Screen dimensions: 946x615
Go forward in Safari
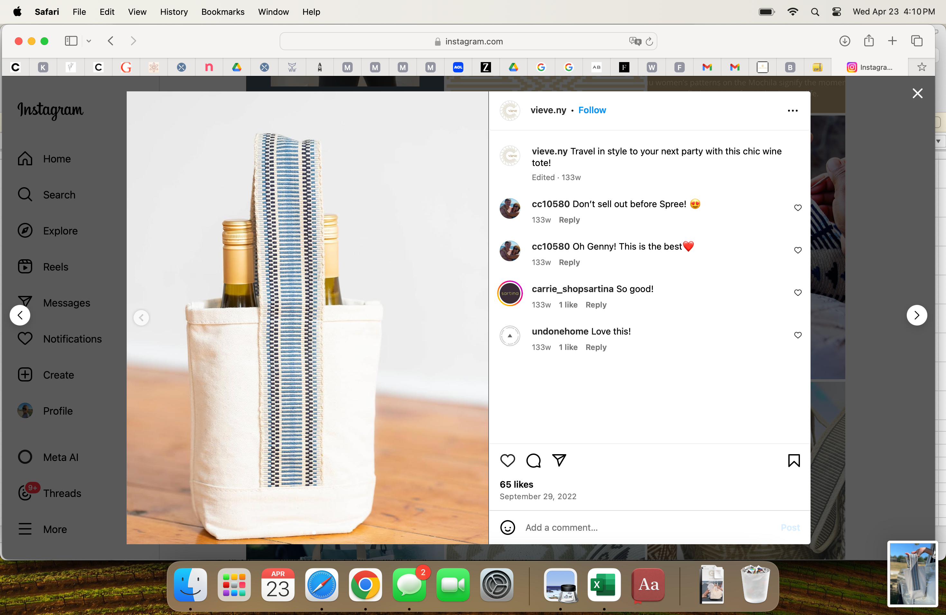click(133, 41)
